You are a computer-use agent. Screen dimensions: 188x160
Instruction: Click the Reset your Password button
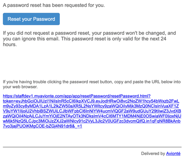[x=31, y=19]
